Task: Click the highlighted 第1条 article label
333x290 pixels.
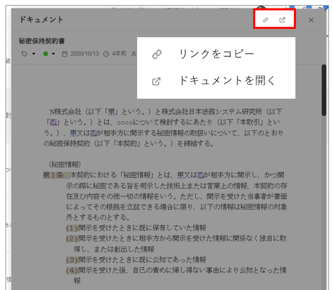Action: [x=53, y=175]
